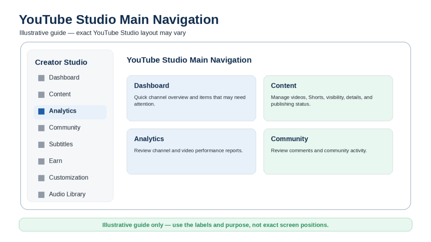The height and width of the screenshot is (242, 431).
Task: Click the Earn square icon in sidebar
Action: tap(41, 162)
